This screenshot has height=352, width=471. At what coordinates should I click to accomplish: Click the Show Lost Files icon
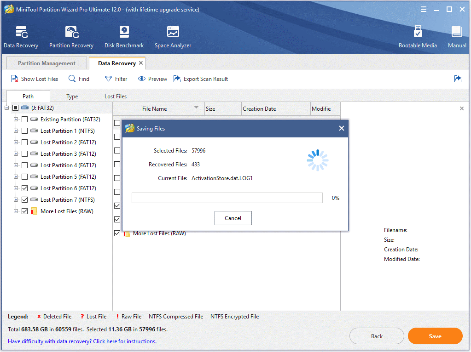[14, 79]
